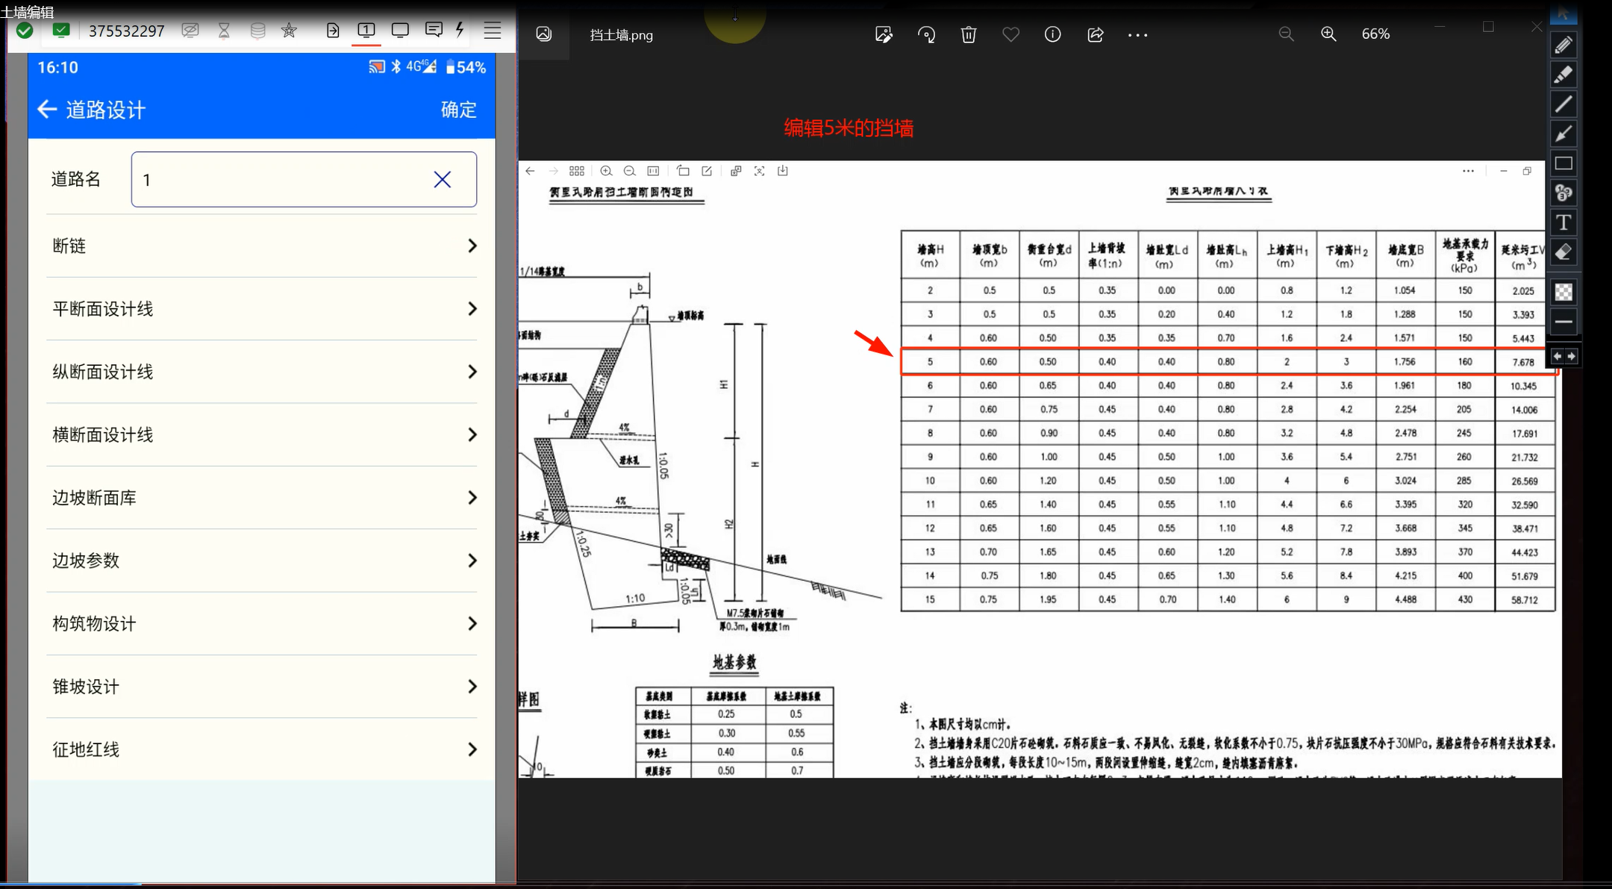Zoom out in the Photos viewer
The image size is (1612, 889).
click(1286, 34)
